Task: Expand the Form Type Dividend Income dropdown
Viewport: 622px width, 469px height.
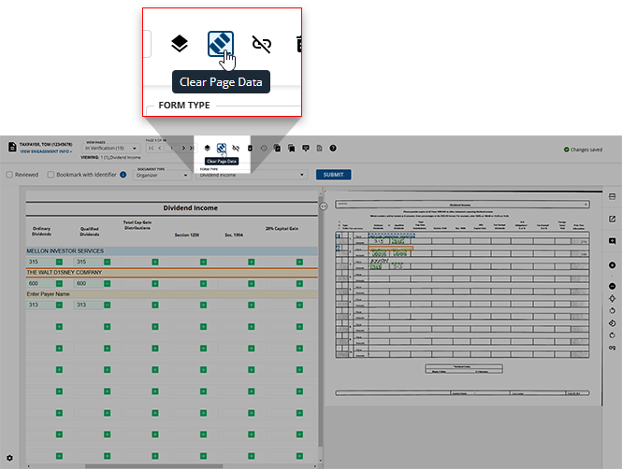Action: (x=251, y=175)
